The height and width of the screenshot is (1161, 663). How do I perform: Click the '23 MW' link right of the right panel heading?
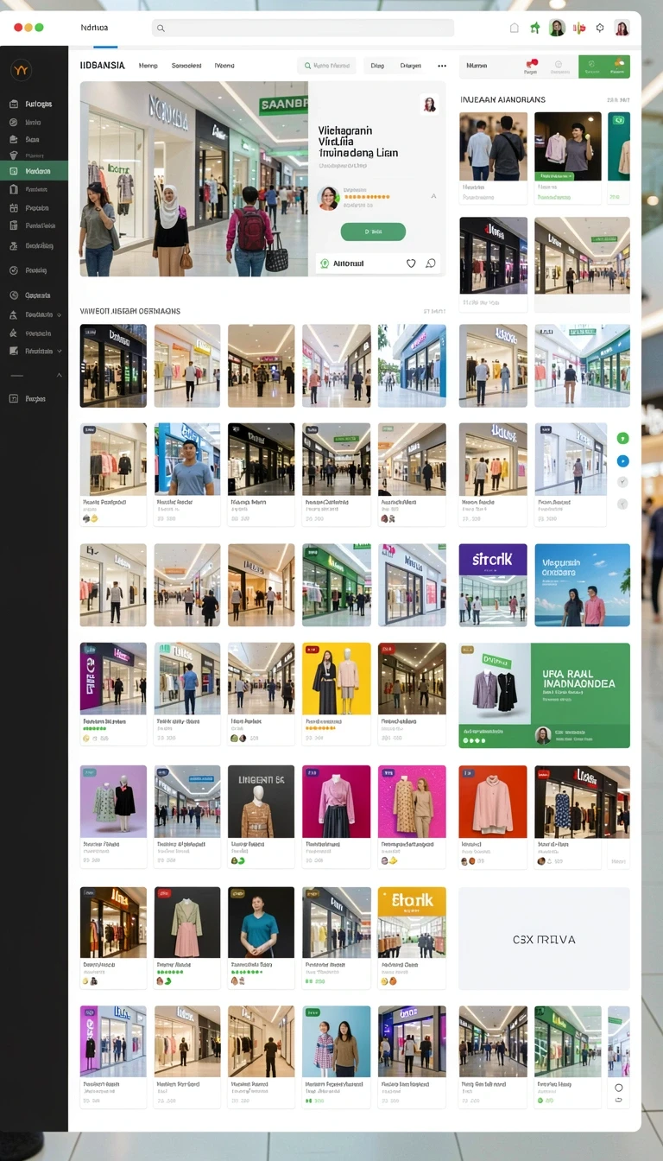click(x=618, y=100)
